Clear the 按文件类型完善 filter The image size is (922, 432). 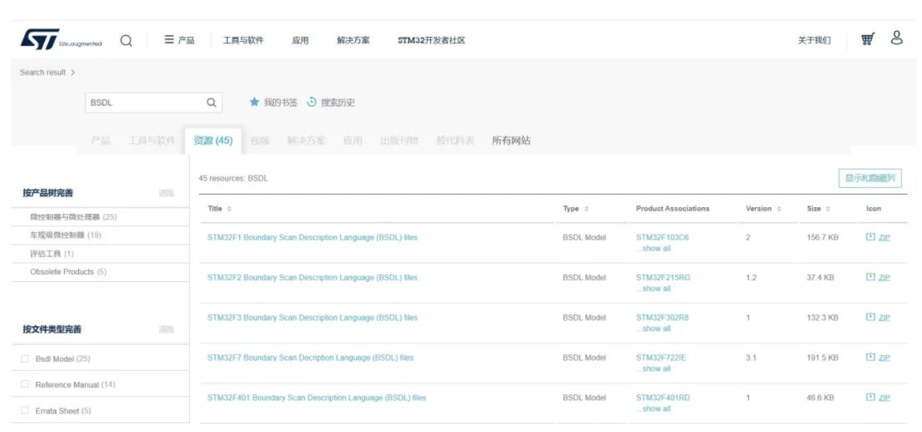tap(166, 330)
